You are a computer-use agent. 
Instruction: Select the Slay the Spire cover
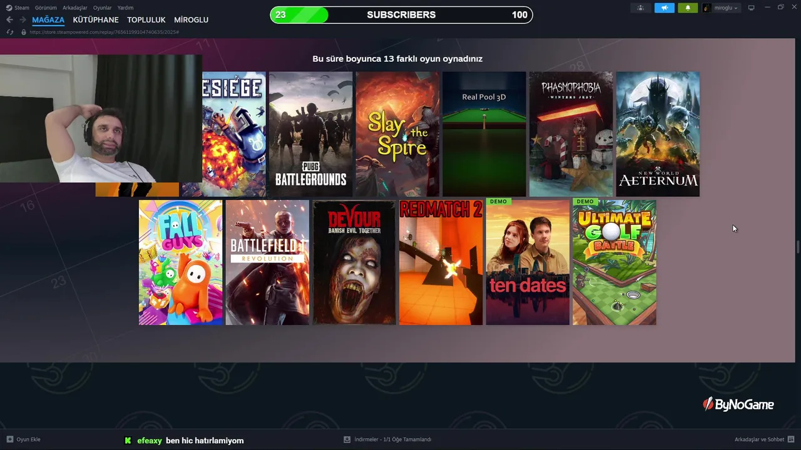[x=397, y=134]
